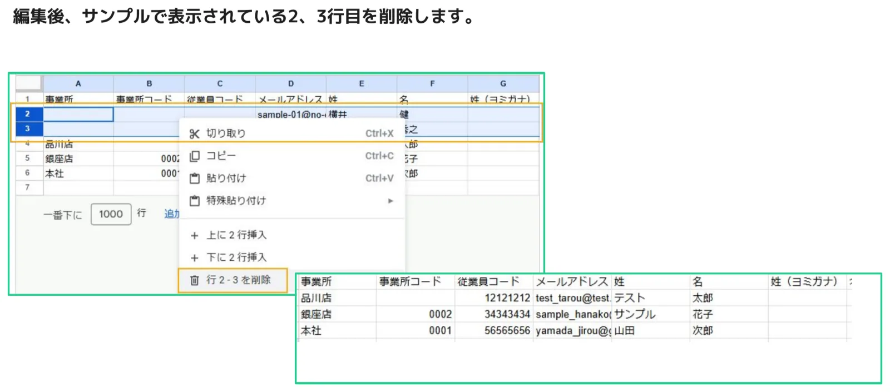This screenshot has width=890, height=392.
Task: Select column D header
Action: tap(290, 83)
